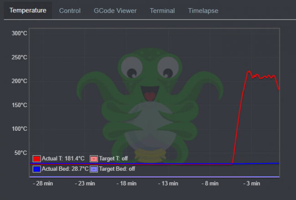Click the '- 23 min' time label

85,184
